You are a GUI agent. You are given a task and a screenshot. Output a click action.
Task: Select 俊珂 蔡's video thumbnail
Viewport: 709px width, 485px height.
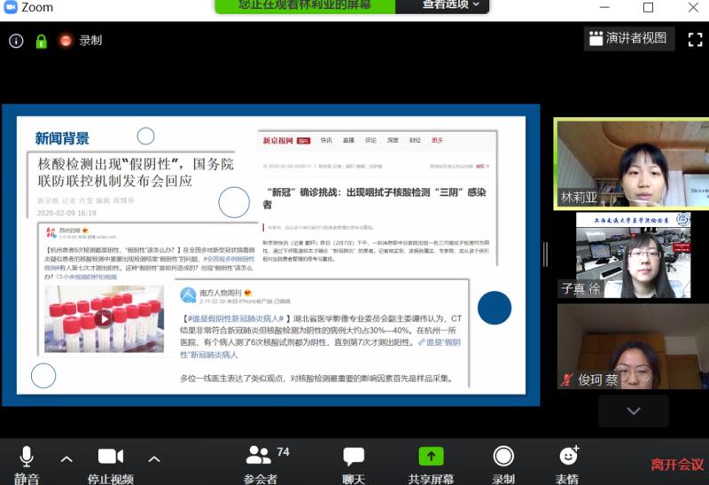point(632,346)
